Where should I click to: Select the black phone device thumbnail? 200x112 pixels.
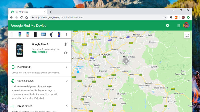point(35,34)
